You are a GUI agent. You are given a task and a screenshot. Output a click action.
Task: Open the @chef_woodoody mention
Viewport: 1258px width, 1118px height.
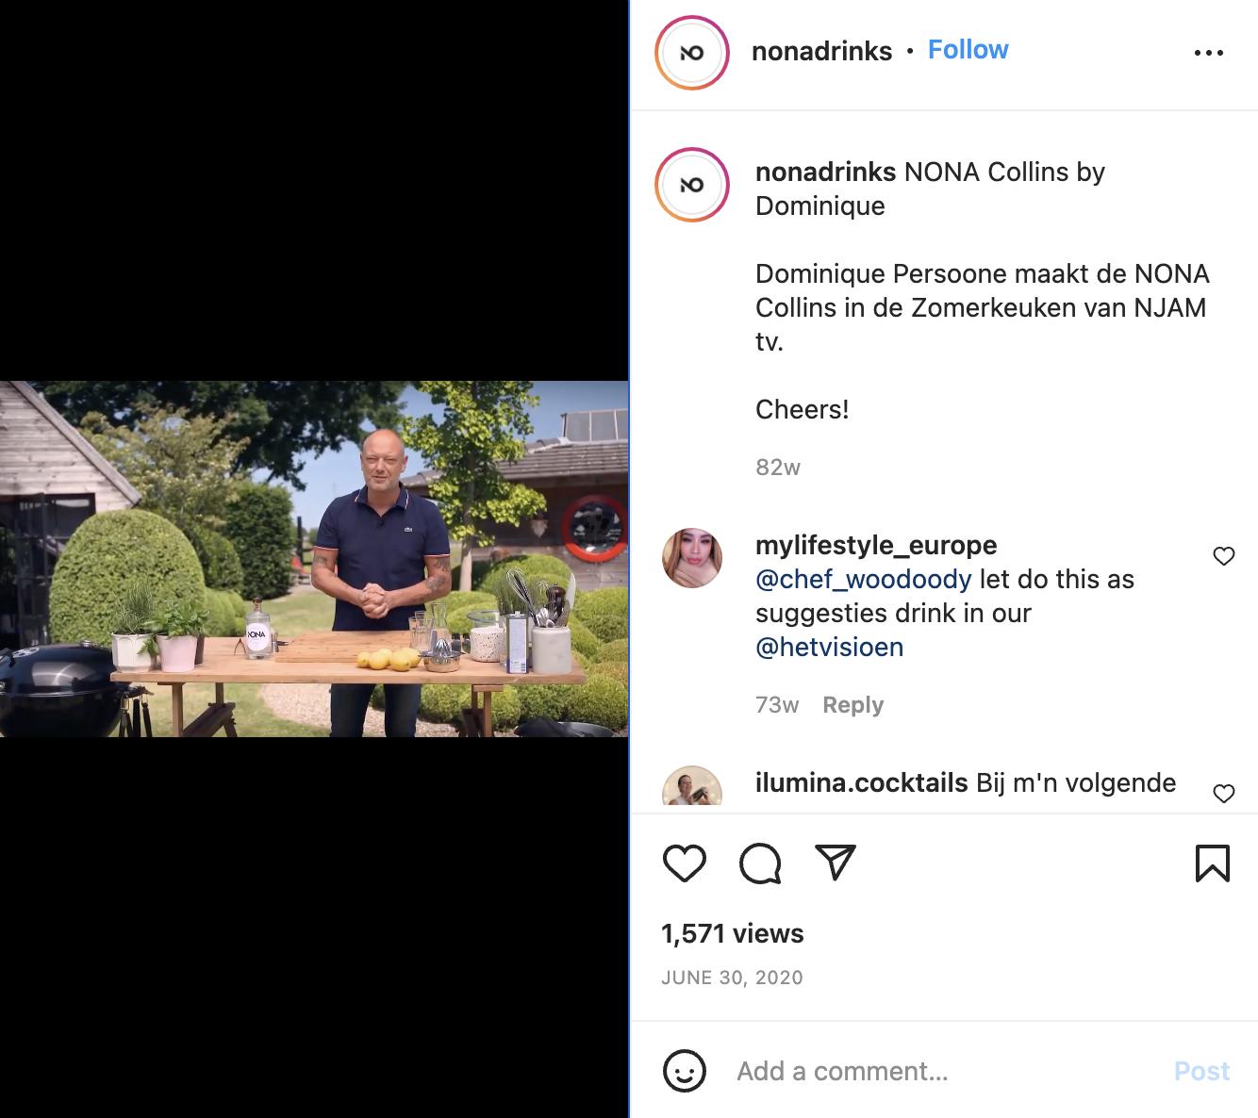tap(863, 579)
